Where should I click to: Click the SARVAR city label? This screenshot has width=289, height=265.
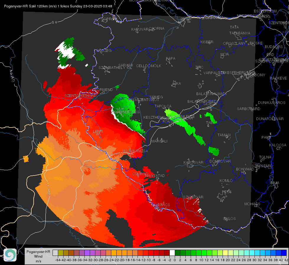point(126,65)
